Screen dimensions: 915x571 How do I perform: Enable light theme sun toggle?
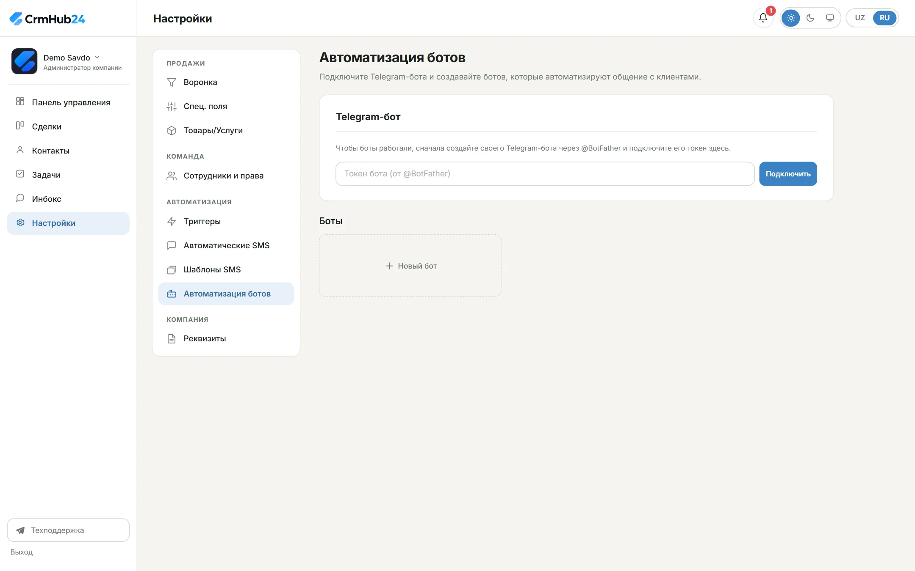pos(791,18)
